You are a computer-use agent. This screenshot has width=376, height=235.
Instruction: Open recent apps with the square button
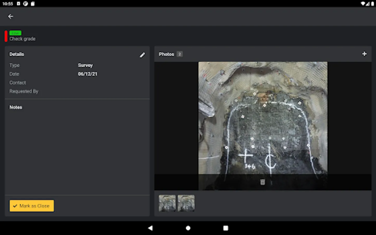(226, 228)
